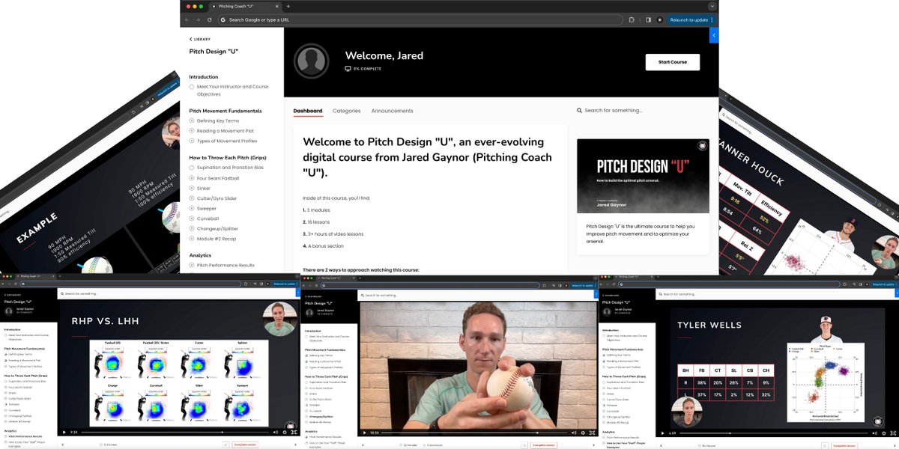The height and width of the screenshot is (449, 899).
Task: Toggle fullscreen in Tyler Wells player
Action: point(892,432)
